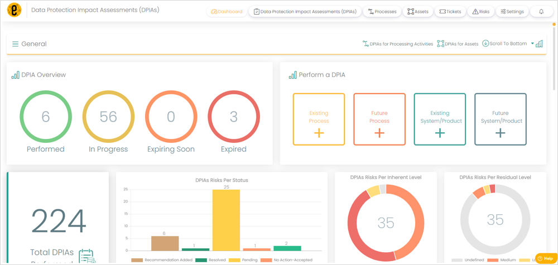Click the notification bell icon
Screen dimensions: 558x265
click(x=541, y=12)
